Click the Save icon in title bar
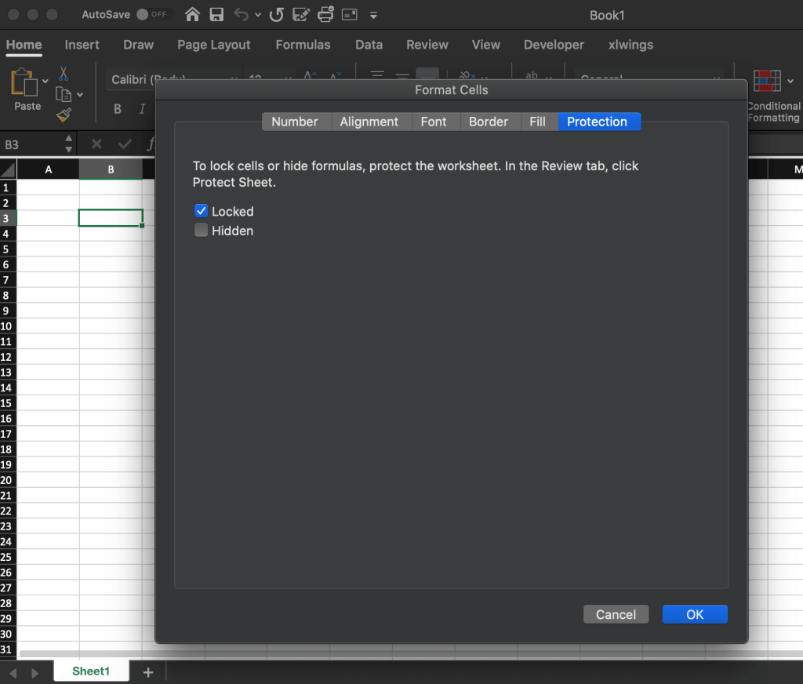 (216, 15)
